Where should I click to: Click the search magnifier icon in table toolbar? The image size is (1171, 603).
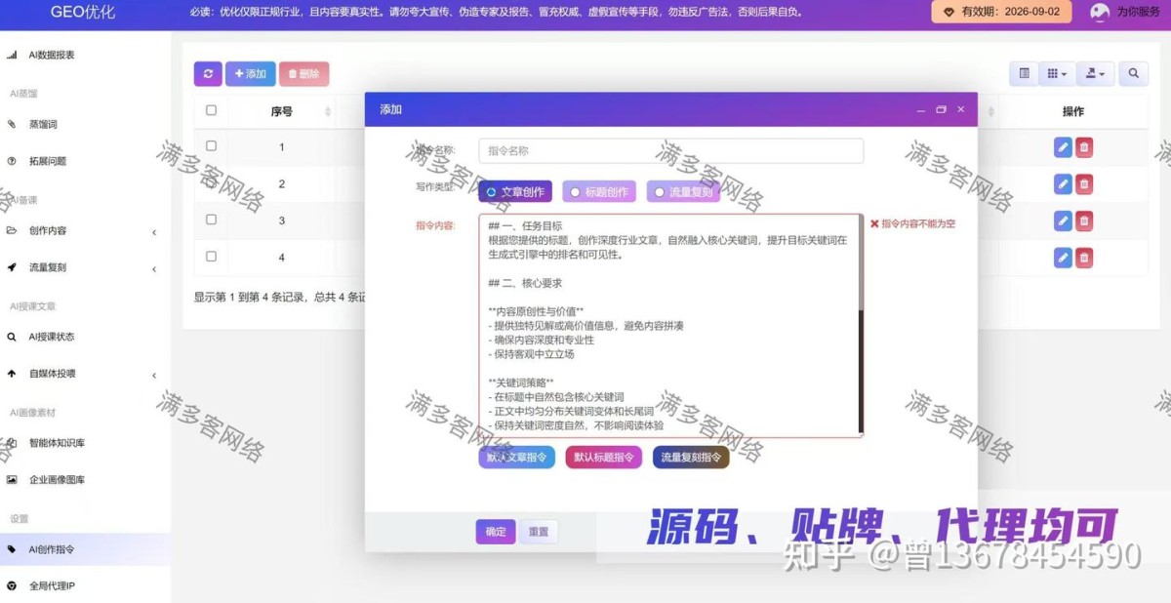point(1133,74)
